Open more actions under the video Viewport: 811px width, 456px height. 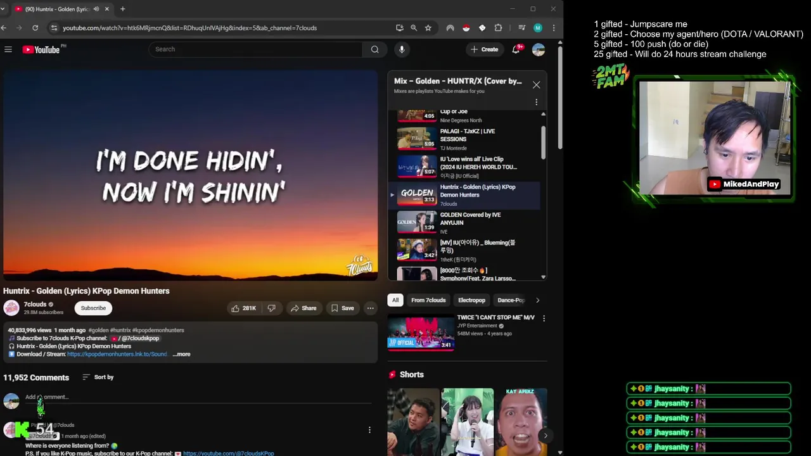tap(371, 308)
